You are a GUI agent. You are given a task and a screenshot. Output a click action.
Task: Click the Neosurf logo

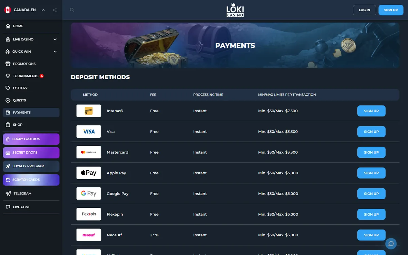(89, 235)
